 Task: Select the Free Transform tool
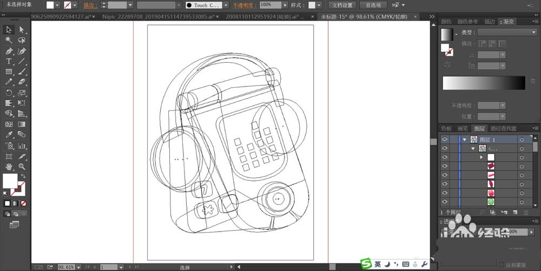tap(22, 103)
